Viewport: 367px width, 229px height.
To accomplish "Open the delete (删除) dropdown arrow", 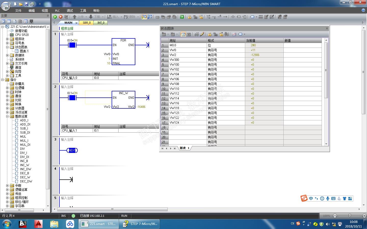I will click(138, 17).
